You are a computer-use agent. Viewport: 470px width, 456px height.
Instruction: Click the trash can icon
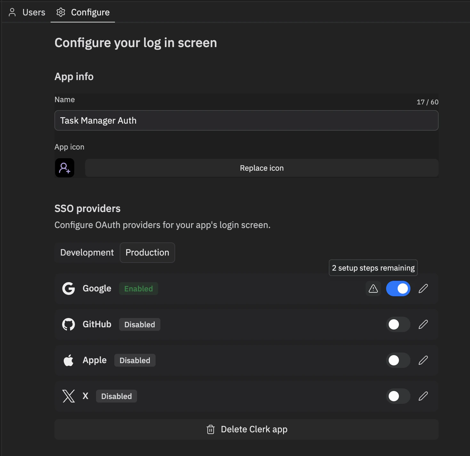[211, 429]
